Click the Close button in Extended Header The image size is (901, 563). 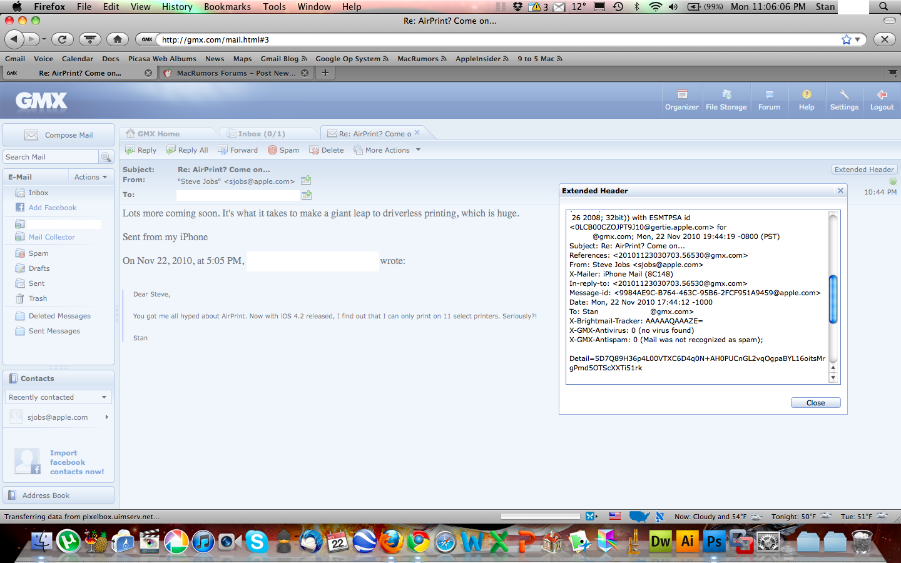tap(815, 403)
